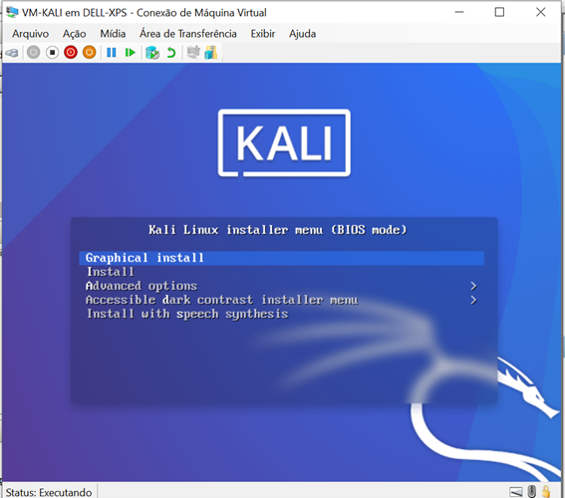Open the Ação menu
This screenshot has width=565, height=498.
click(x=74, y=34)
